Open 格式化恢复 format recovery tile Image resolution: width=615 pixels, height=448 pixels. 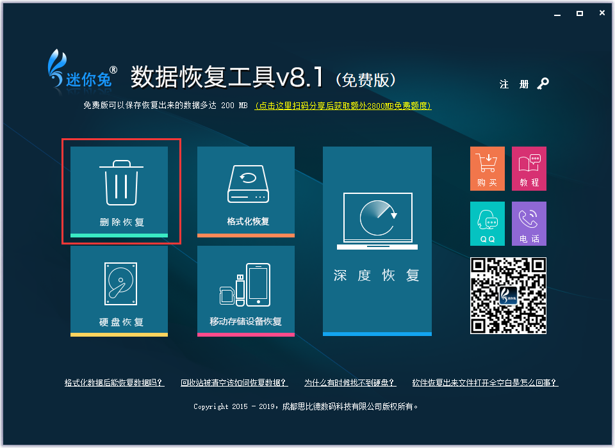point(246,191)
